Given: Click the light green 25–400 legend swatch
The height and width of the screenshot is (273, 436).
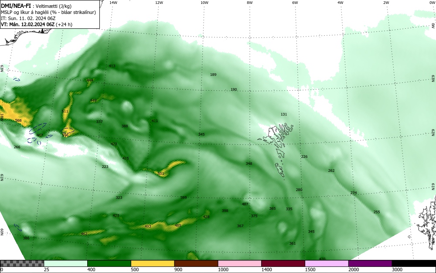Looking at the screenshot, I should [66, 263].
